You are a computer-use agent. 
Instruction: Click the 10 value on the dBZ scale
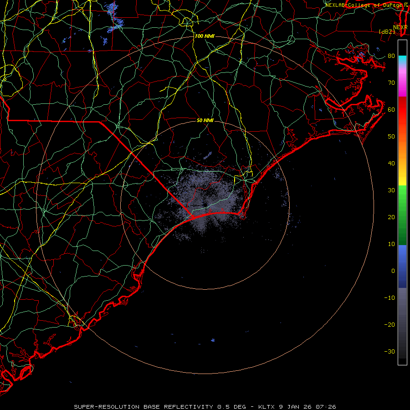(x=391, y=244)
